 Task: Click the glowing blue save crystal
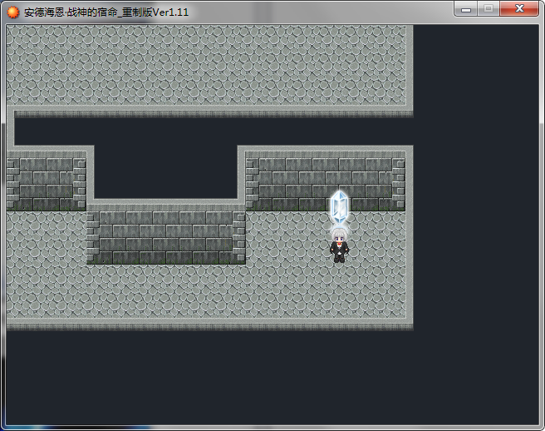tap(339, 207)
